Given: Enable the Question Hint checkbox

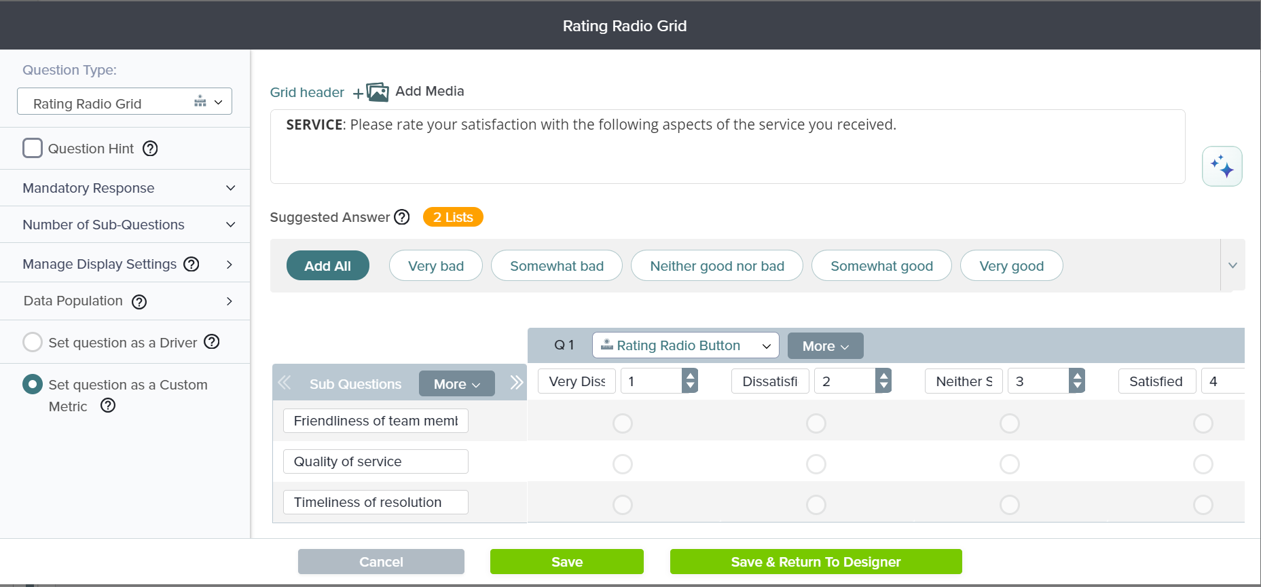Looking at the screenshot, I should click(x=33, y=149).
